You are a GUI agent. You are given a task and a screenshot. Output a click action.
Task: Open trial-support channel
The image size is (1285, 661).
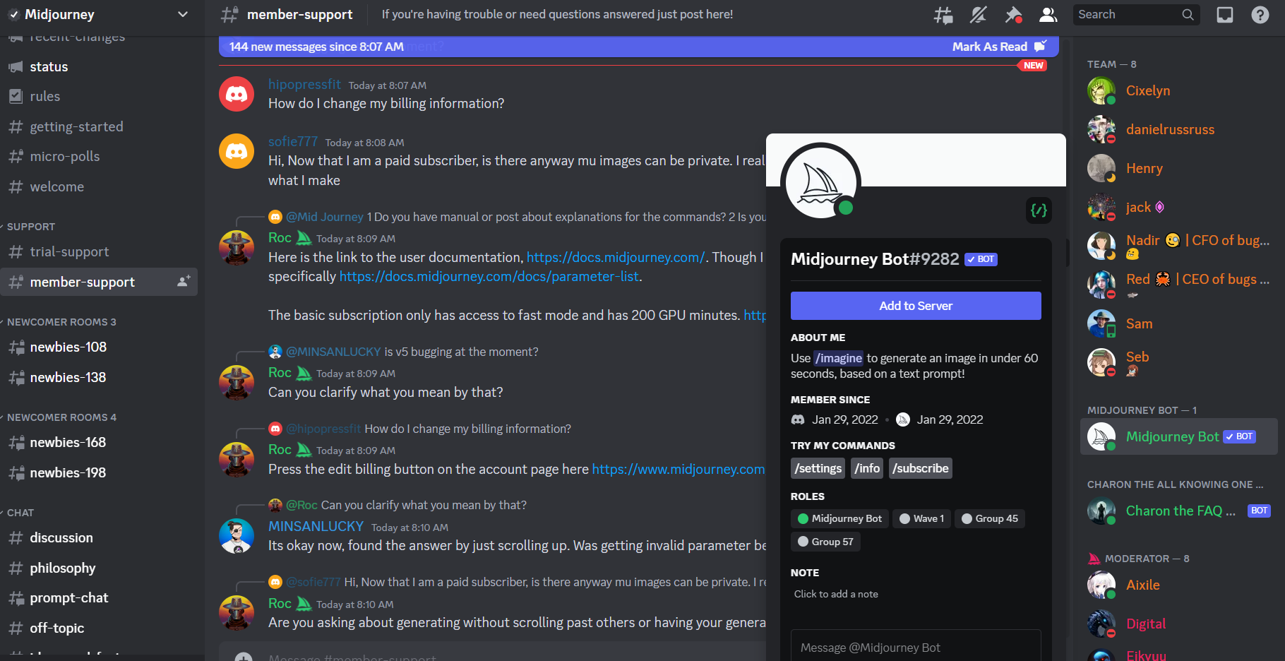click(x=99, y=252)
